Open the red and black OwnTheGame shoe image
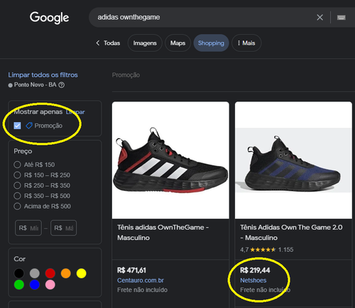Viewport: 355px width, 308px height. pos(170,160)
